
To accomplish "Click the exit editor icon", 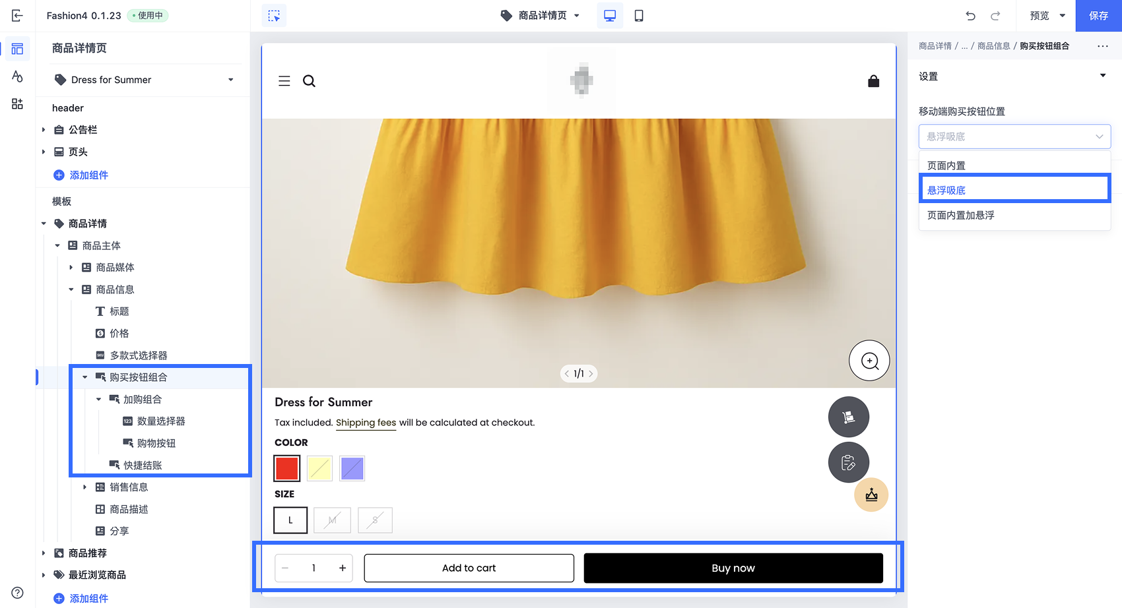I will [17, 15].
